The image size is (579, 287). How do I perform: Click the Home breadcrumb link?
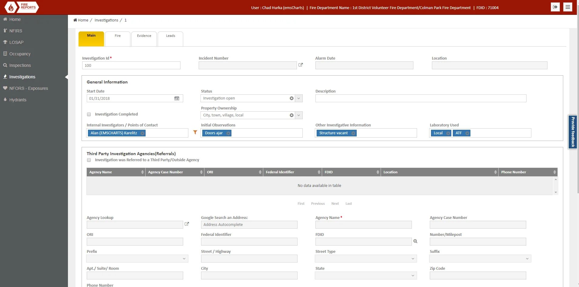coord(81,20)
